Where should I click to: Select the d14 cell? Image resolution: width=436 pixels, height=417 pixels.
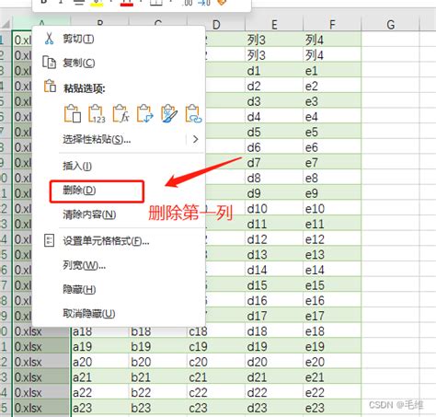click(274, 270)
